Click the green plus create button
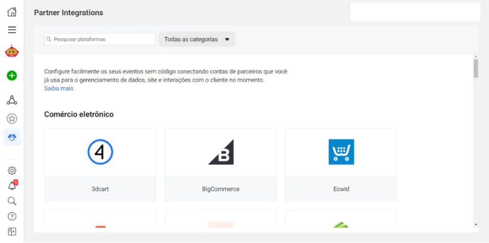The width and height of the screenshot is (489, 243). pos(12,75)
